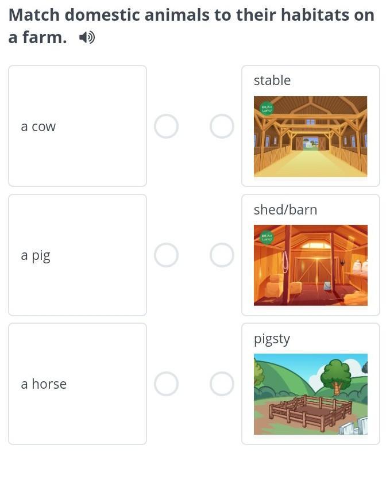The image size is (390, 479).
Task: Select the radio circle left of the shed/barn card
Action: point(222,255)
